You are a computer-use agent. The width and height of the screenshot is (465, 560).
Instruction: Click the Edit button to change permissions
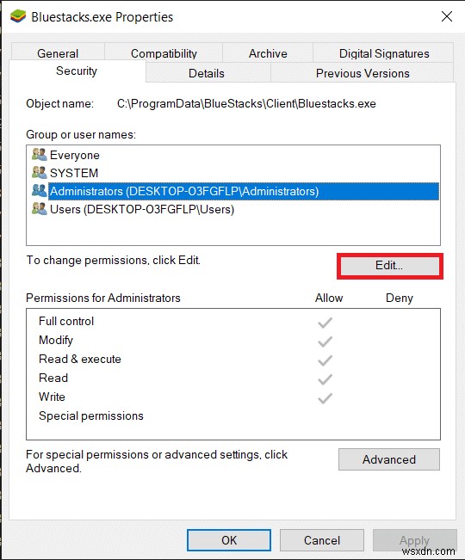pyautogui.click(x=389, y=266)
